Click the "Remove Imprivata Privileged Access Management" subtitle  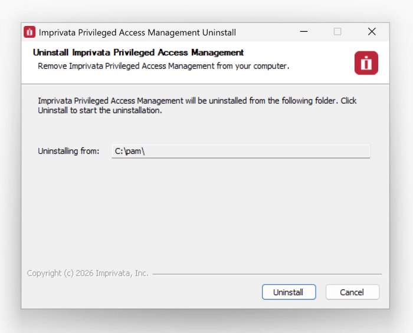tap(163, 66)
